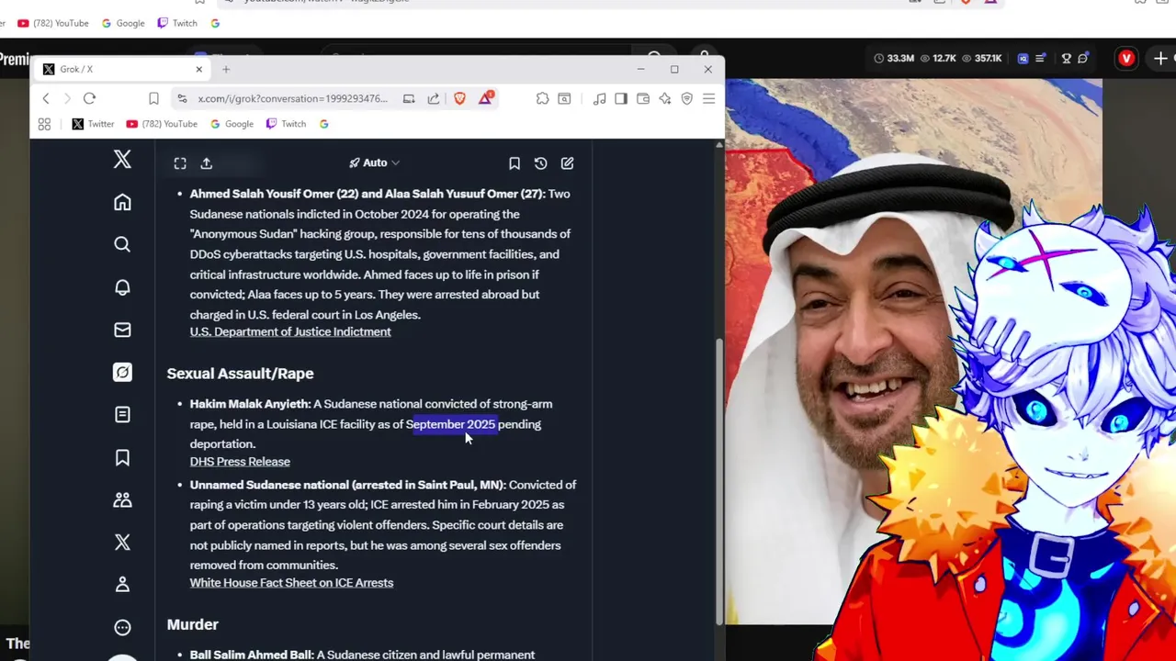The height and width of the screenshot is (661, 1176).
Task: Close the Grok / X tab
Action: coord(198,69)
